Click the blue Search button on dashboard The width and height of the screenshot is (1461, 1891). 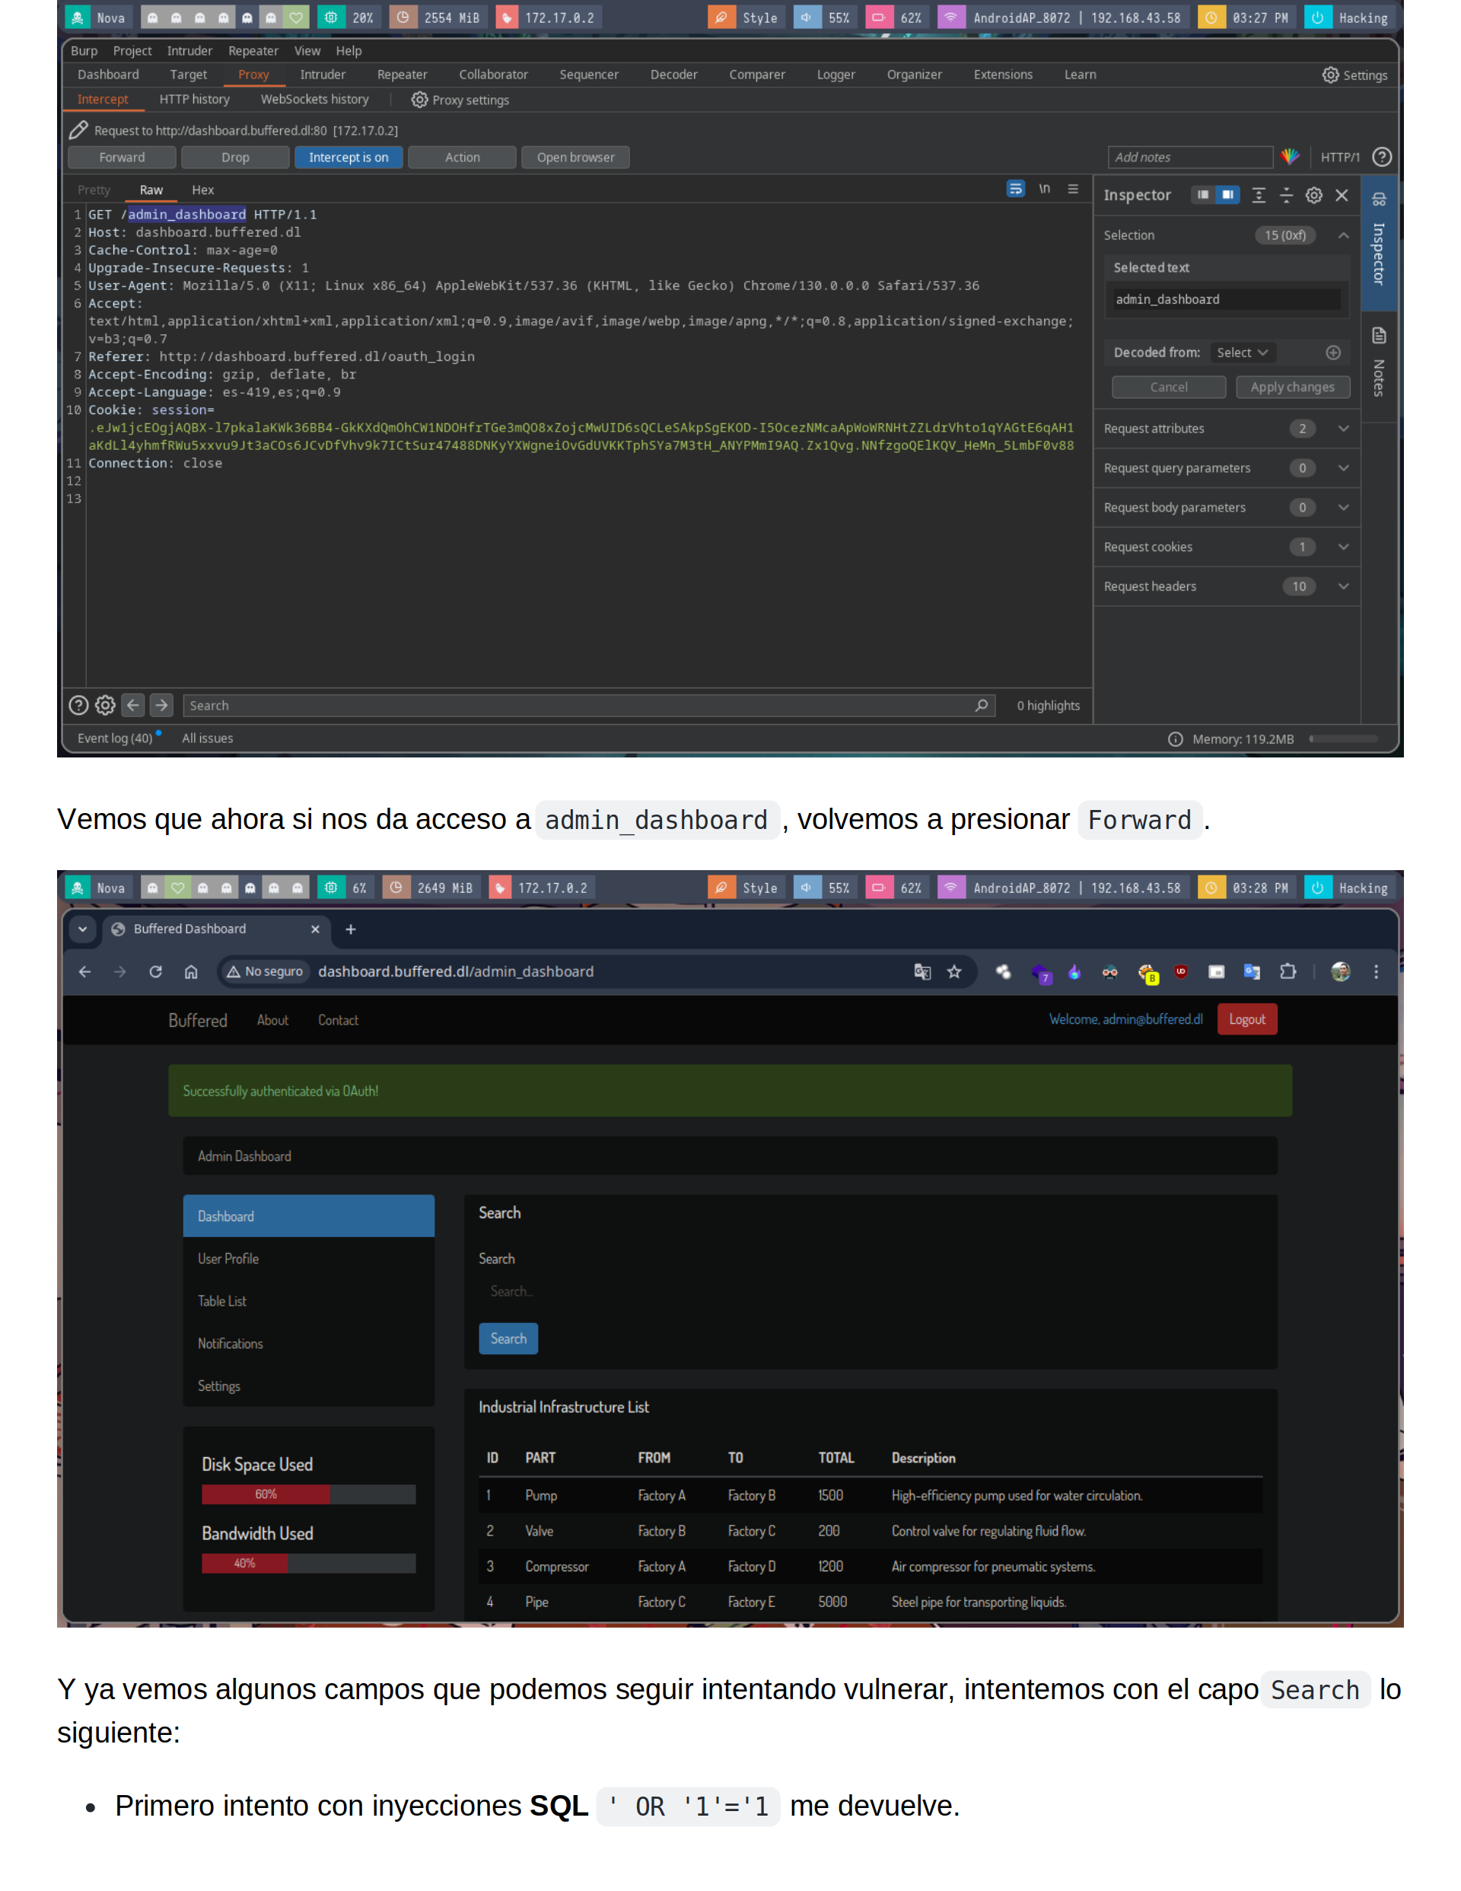(508, 1338)
